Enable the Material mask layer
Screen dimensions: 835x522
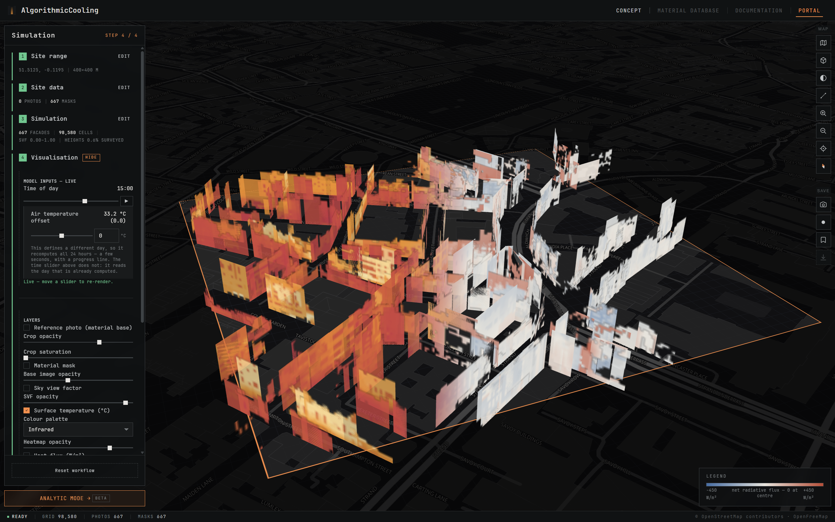click(26, 366)
